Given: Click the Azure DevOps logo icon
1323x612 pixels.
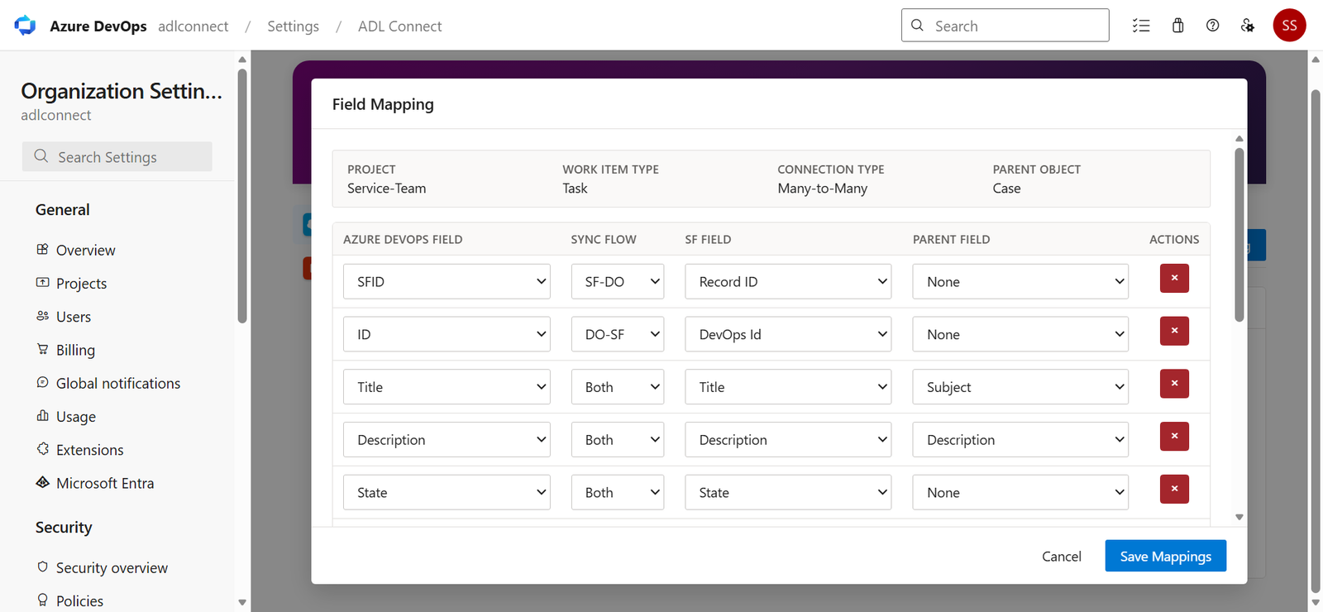Looking at the screenshot, I should click(25, 26).
